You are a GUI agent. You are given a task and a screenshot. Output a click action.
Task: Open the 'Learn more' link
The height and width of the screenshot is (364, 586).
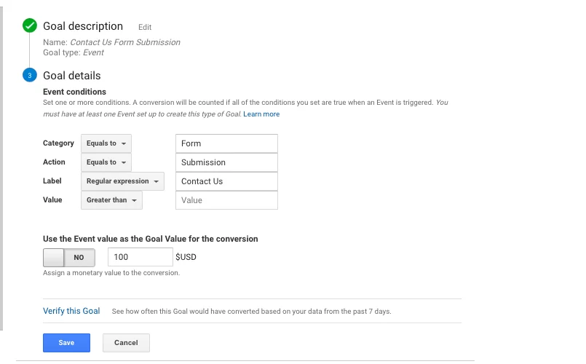point(261,114)
